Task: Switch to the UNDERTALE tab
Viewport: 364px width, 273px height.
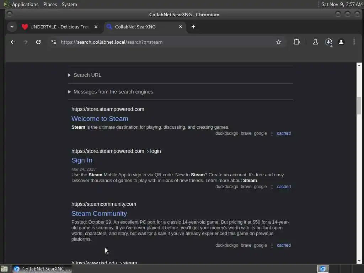Action: coord(60,27)
